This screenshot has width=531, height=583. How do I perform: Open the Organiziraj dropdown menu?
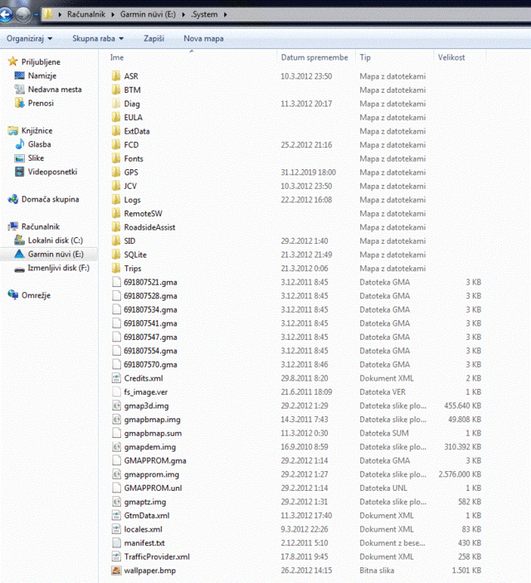point(29,38)
